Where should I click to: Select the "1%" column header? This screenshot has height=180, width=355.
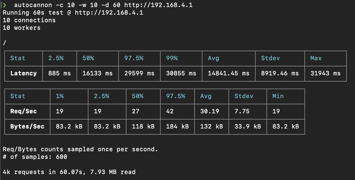click(60, 96)
